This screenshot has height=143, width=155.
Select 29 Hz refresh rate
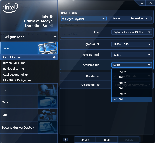click(132, 77)
